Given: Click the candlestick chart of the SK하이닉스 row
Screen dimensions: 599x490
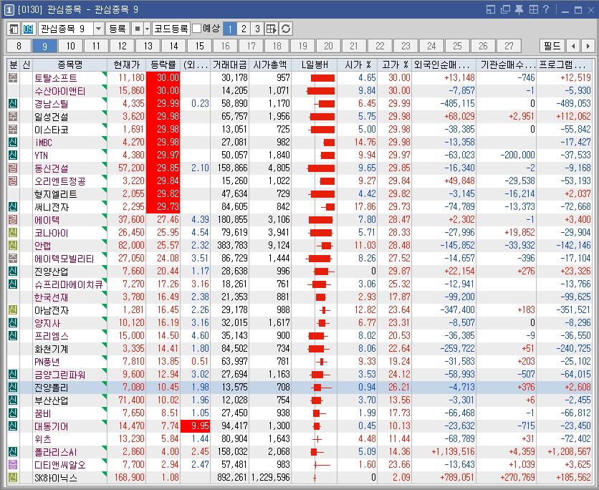Looking at the screenshot, I should [314, 478].
